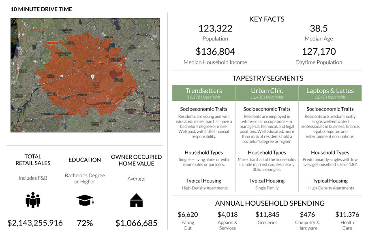368x238 pixels.
Task: Click the $1,066,685 home value amount
Action: click(x=136, y=223)
